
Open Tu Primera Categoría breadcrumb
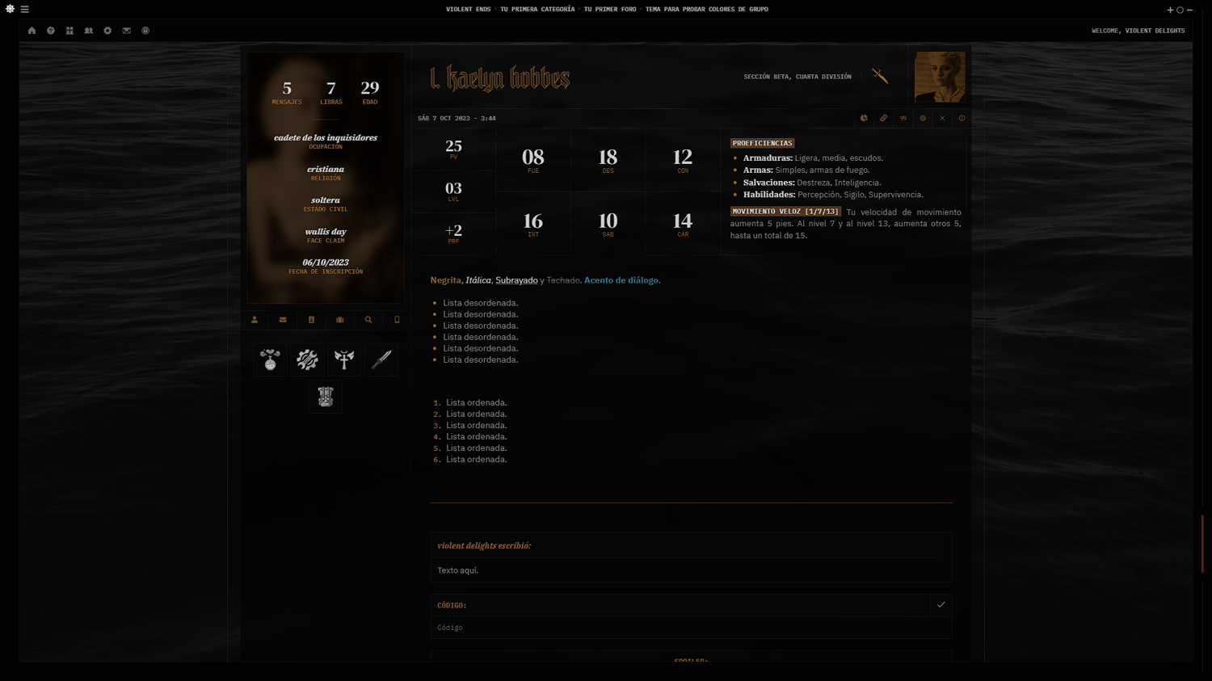click(x=537, y=10)
